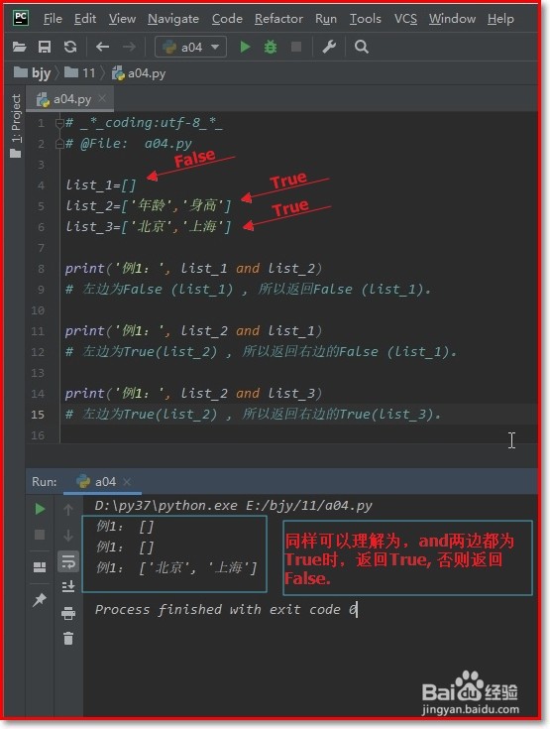
Task: Run a04 with the green play button
Action: click(x=245, y=47)
